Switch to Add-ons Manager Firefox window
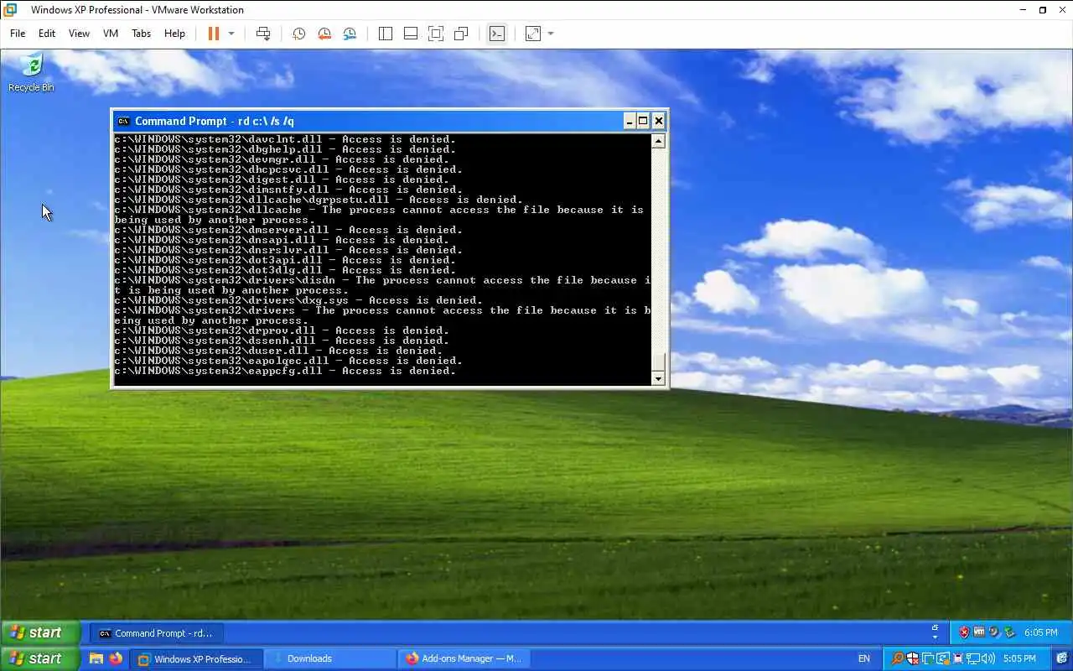The image size is (1073, 671). tap(465, 658)
